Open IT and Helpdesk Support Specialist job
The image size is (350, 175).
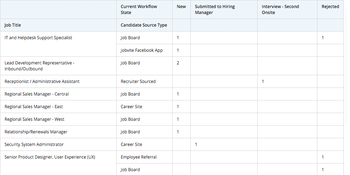point(38,38)
